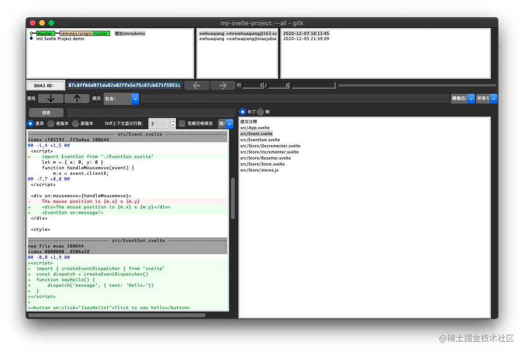
Task: Select src/Store/Incrementer.svelte in file list
Action: (269, 152)
